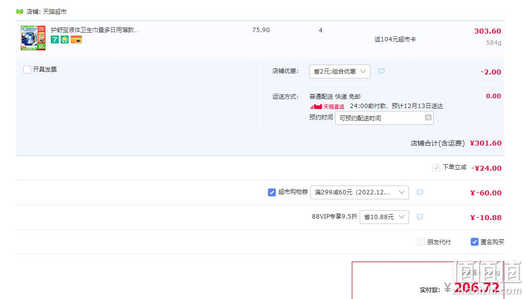Open the 护舒宝液体卫生巾量多日用薄款 product link
Image resolution: width=526 pixels, height=299 pixels.
pyautogui.click(x=95, y=30)
